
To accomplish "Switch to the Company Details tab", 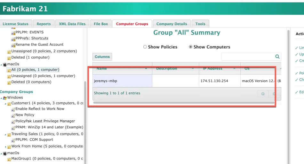I will [x=172, y=24].
